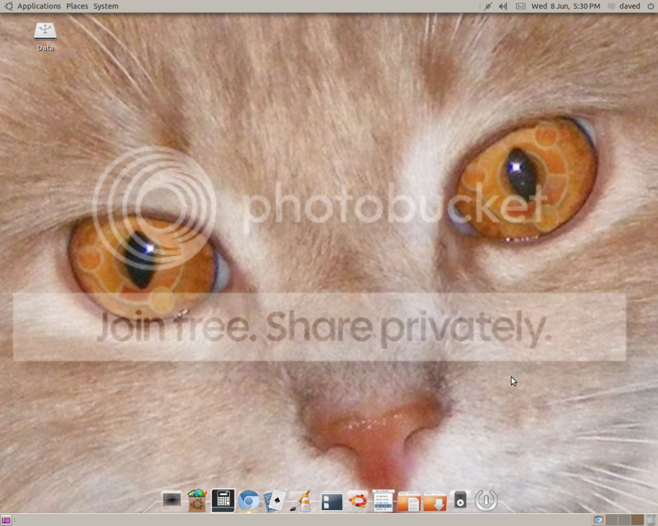Screen dimensions: 658x526
Task: Switch to first workspace with Chromium
Action: (598, 520)
